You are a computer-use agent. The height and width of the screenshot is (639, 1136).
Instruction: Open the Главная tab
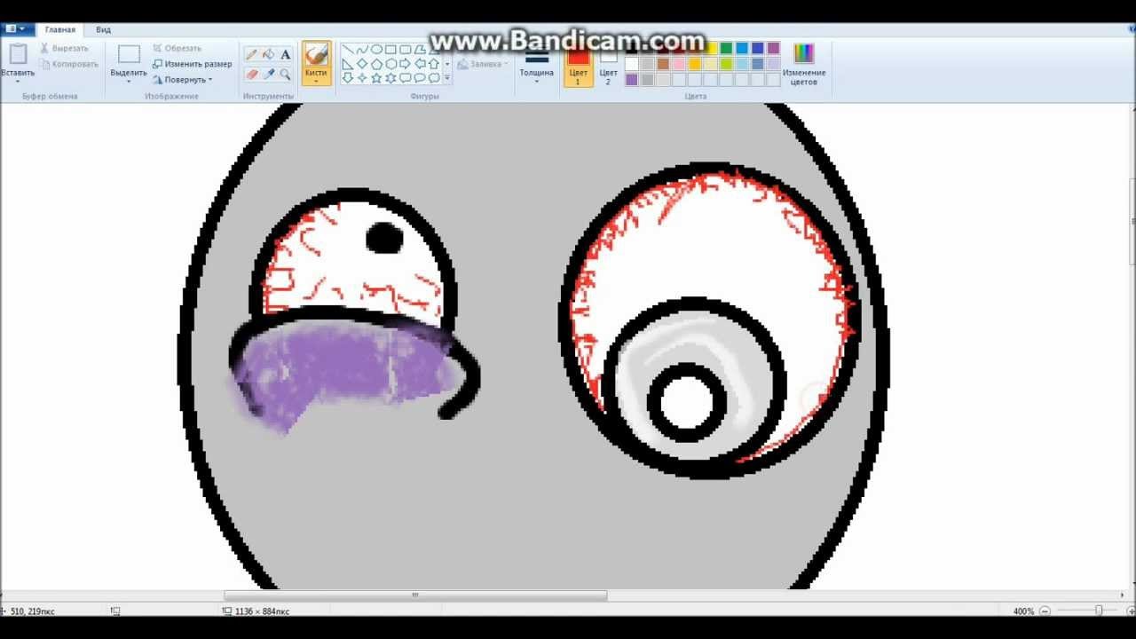tap(60, 29)
